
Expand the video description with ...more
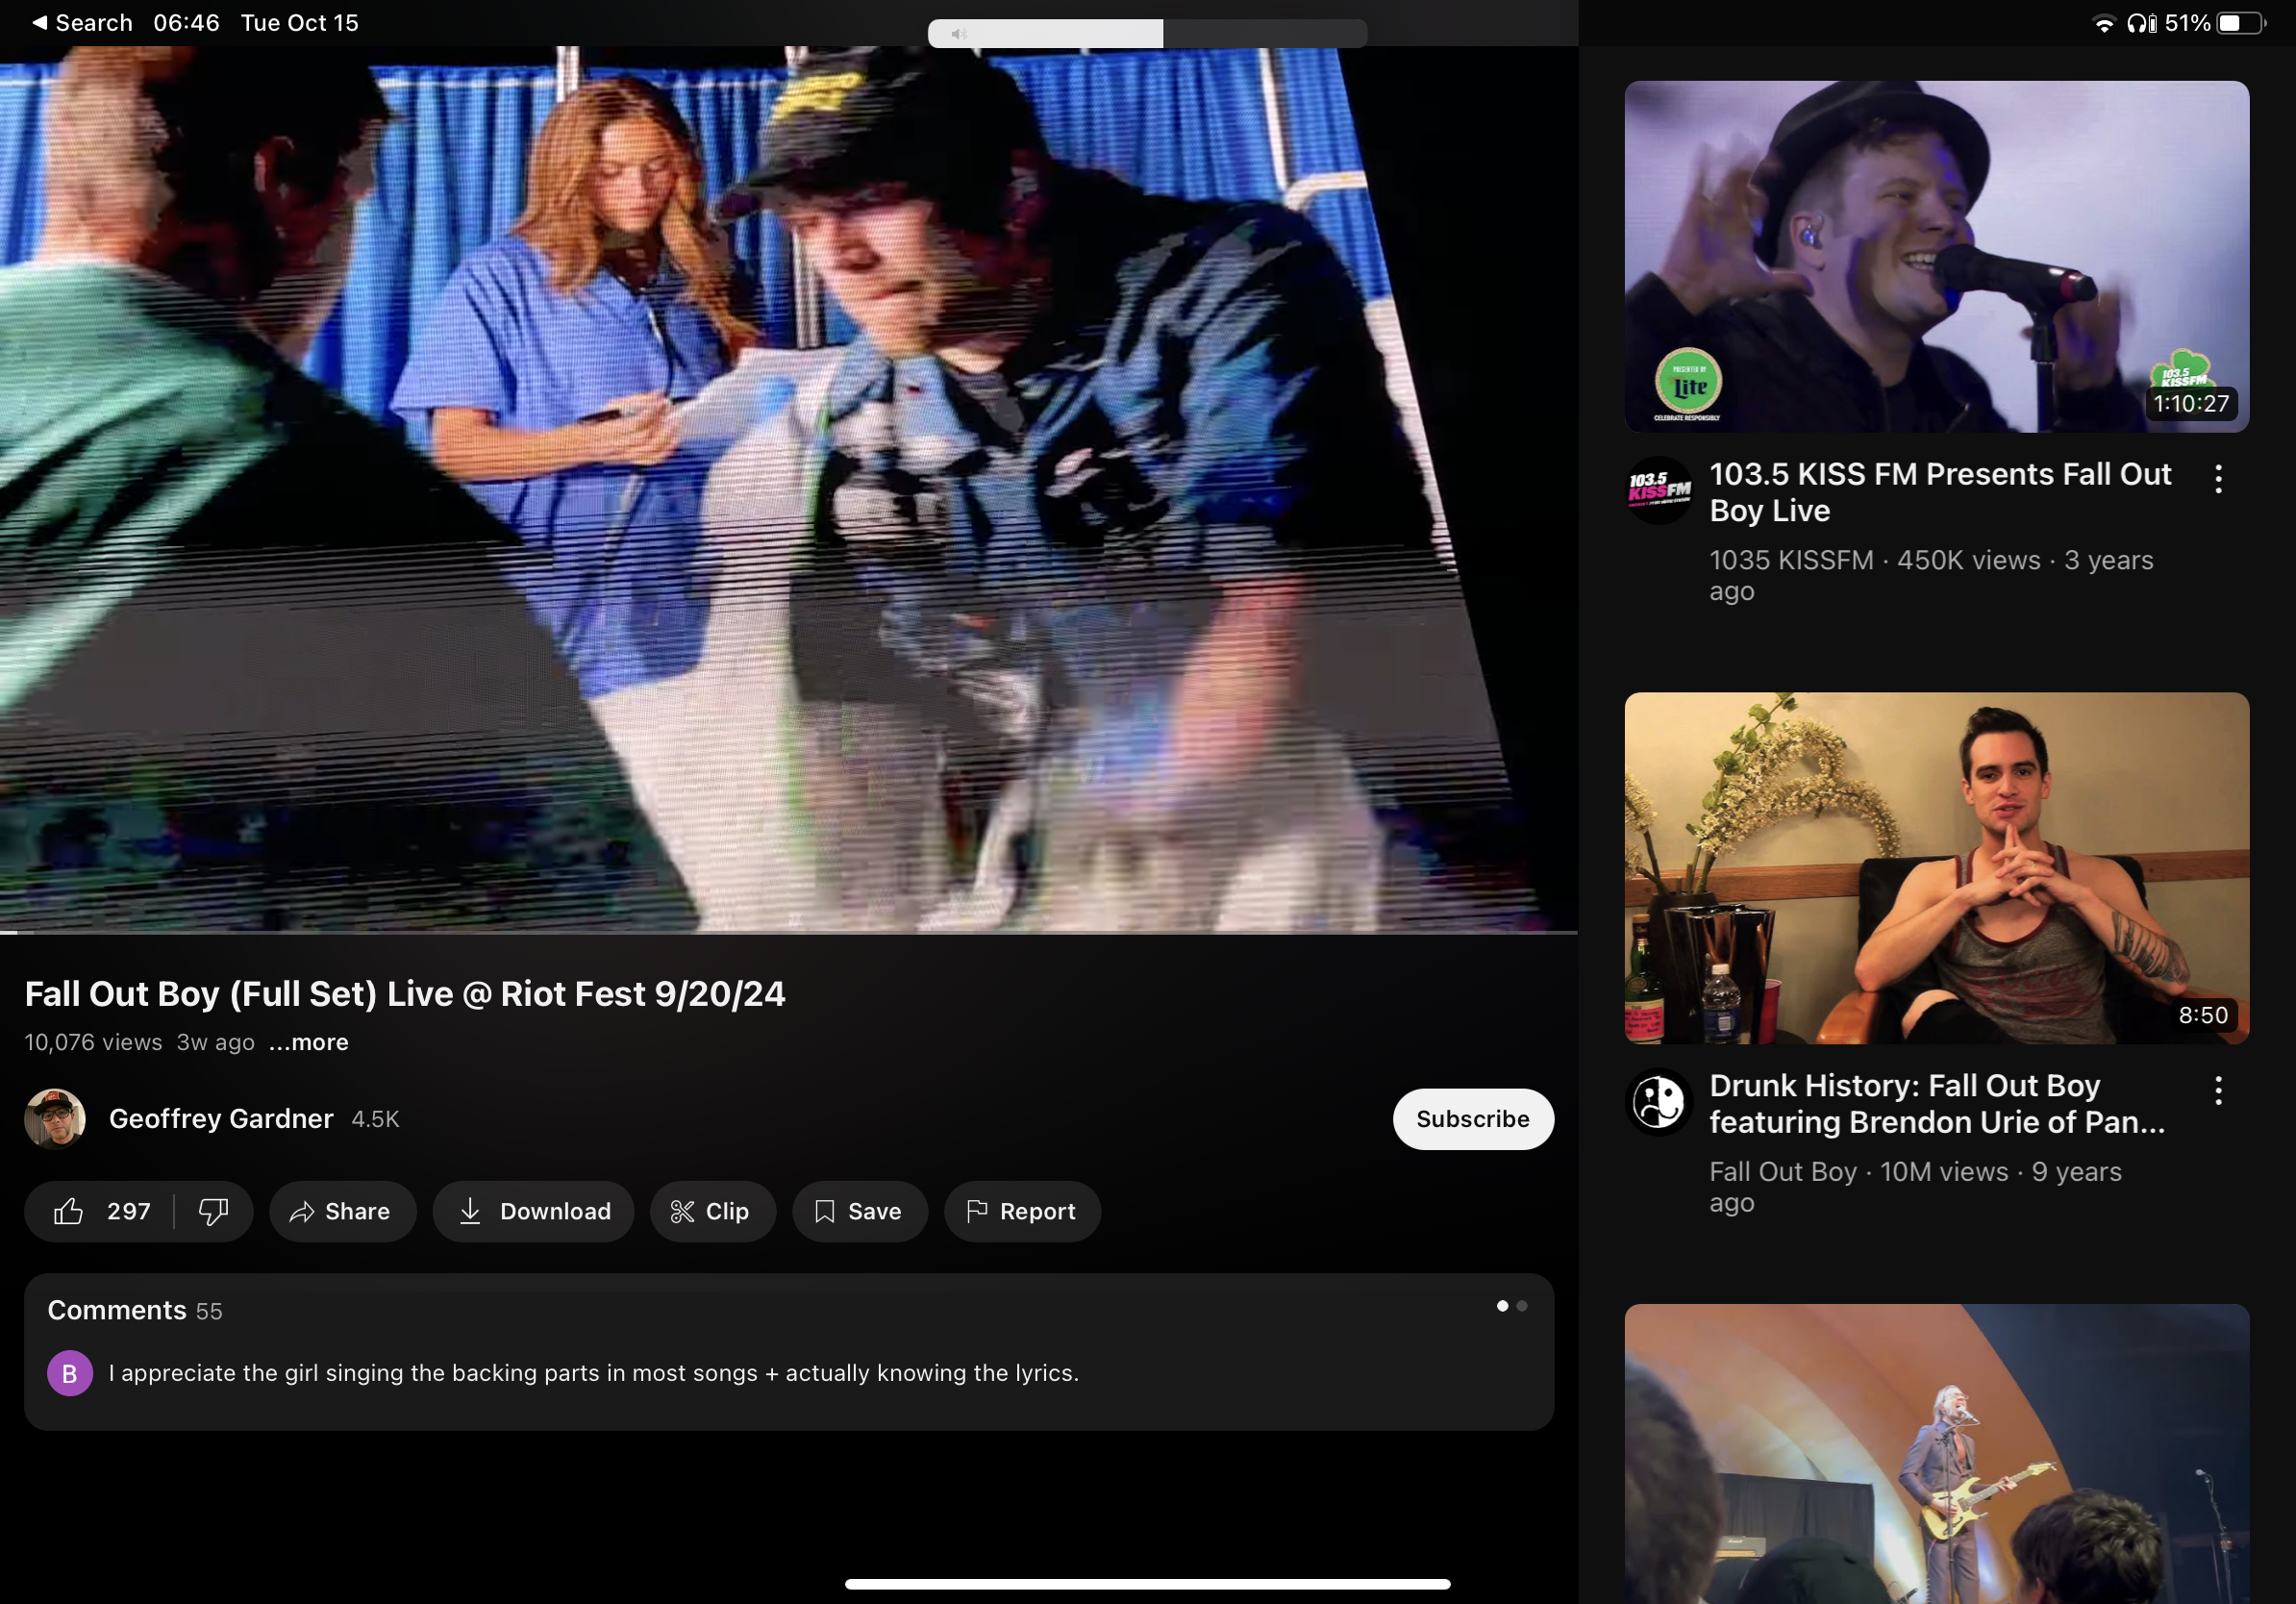(x=309, y=1042)
